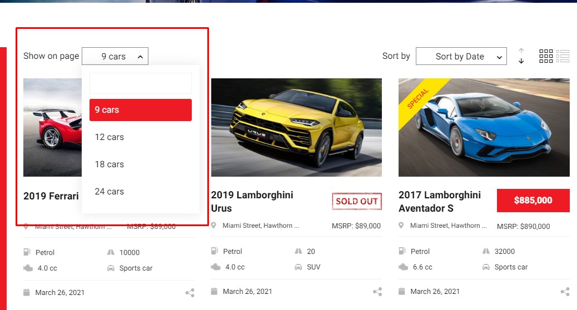
Task: Choose 18 cars per page
Action: pyautogui.click(x=110, y=164)
